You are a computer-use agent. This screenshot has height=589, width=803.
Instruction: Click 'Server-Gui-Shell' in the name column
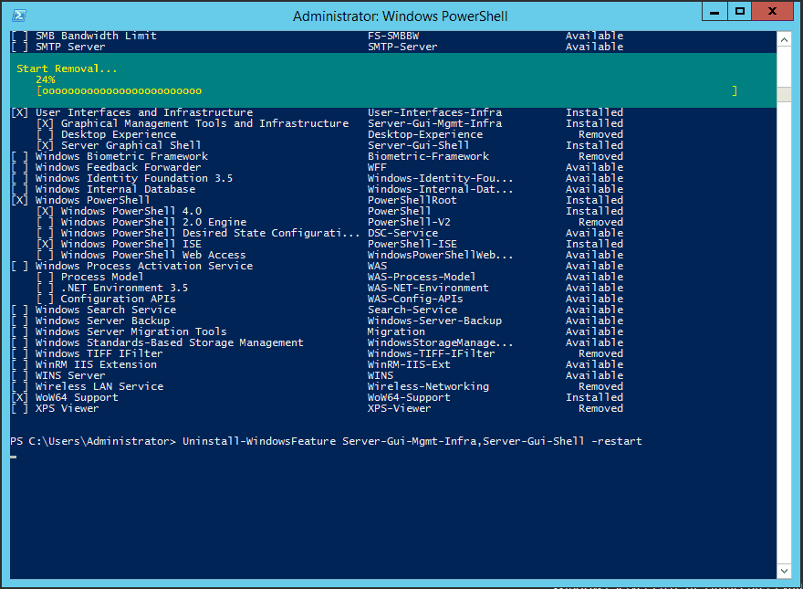tap(419, 145)
